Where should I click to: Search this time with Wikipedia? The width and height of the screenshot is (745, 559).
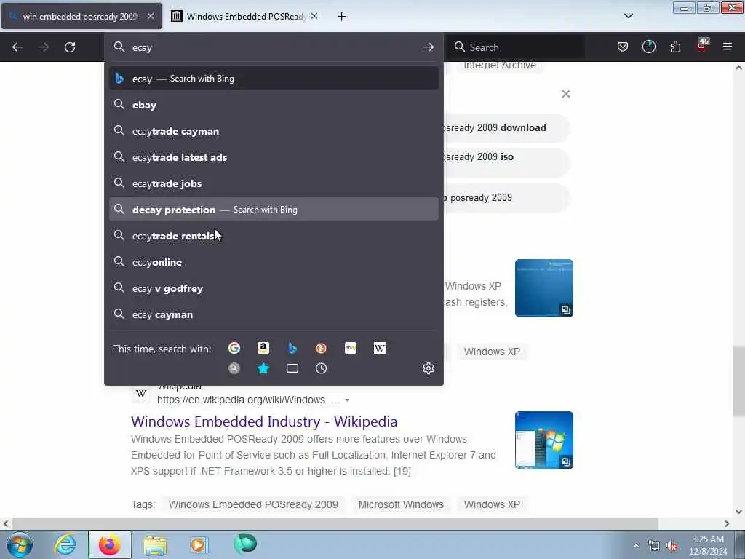click(x=380, y=348)
